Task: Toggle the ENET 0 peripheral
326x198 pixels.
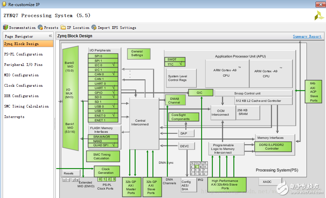Action: (x=103, y=115)
